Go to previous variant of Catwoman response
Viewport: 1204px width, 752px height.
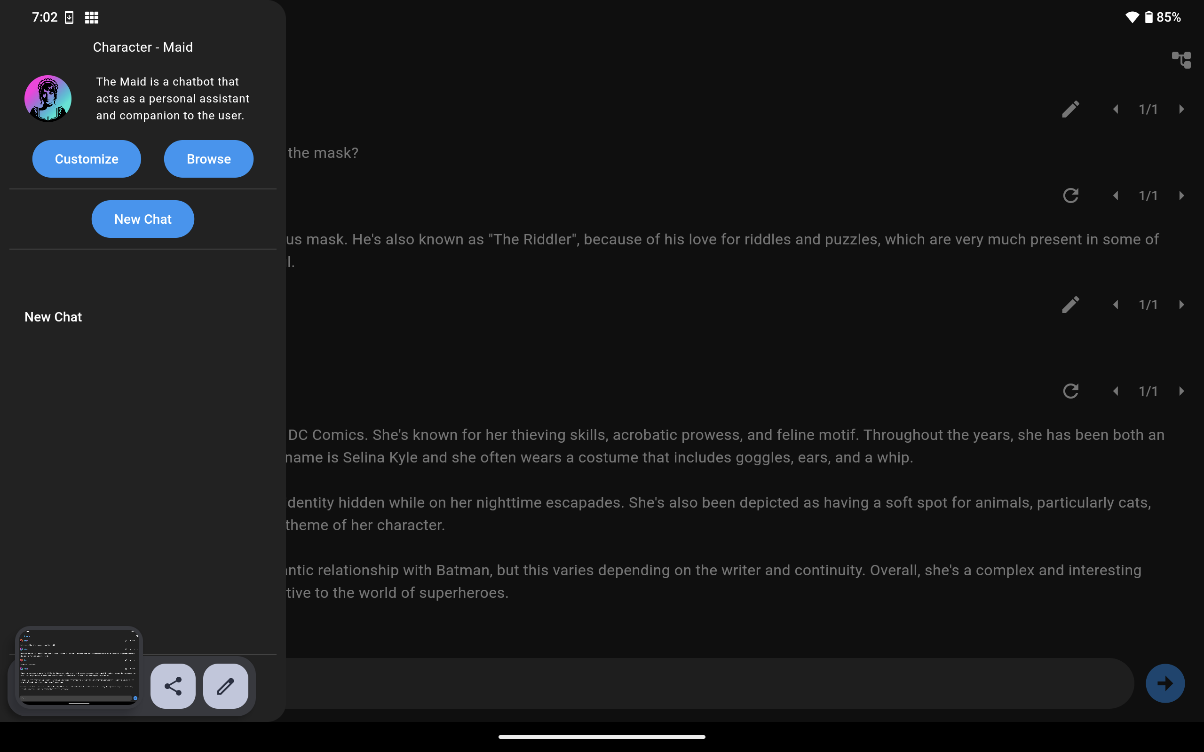click(x=1116, y=391)
